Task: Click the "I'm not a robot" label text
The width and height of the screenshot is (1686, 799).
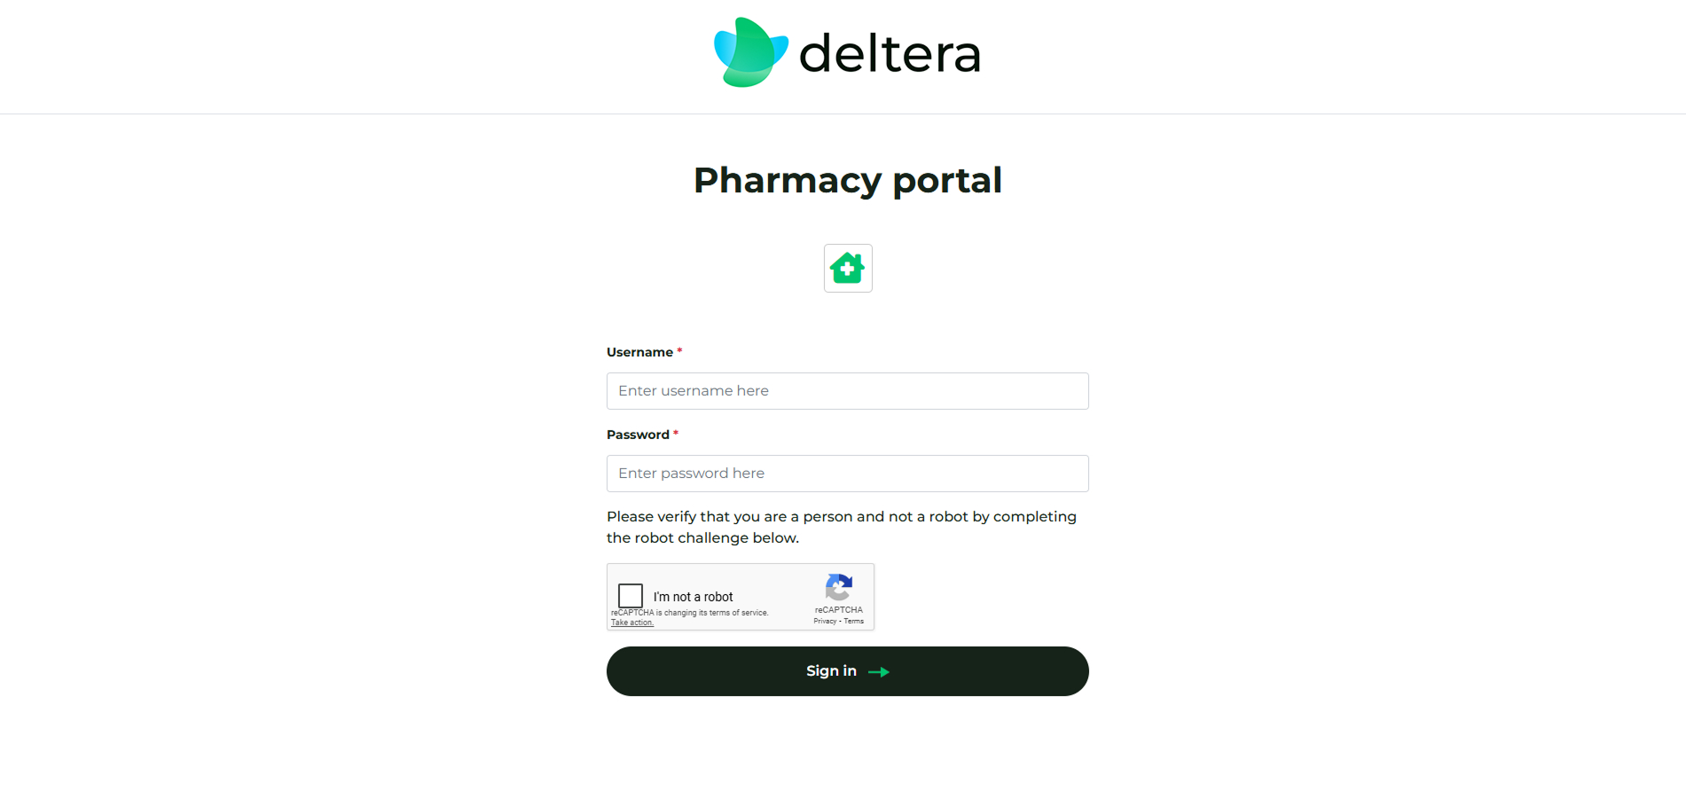Action: [x=693, y=597]
